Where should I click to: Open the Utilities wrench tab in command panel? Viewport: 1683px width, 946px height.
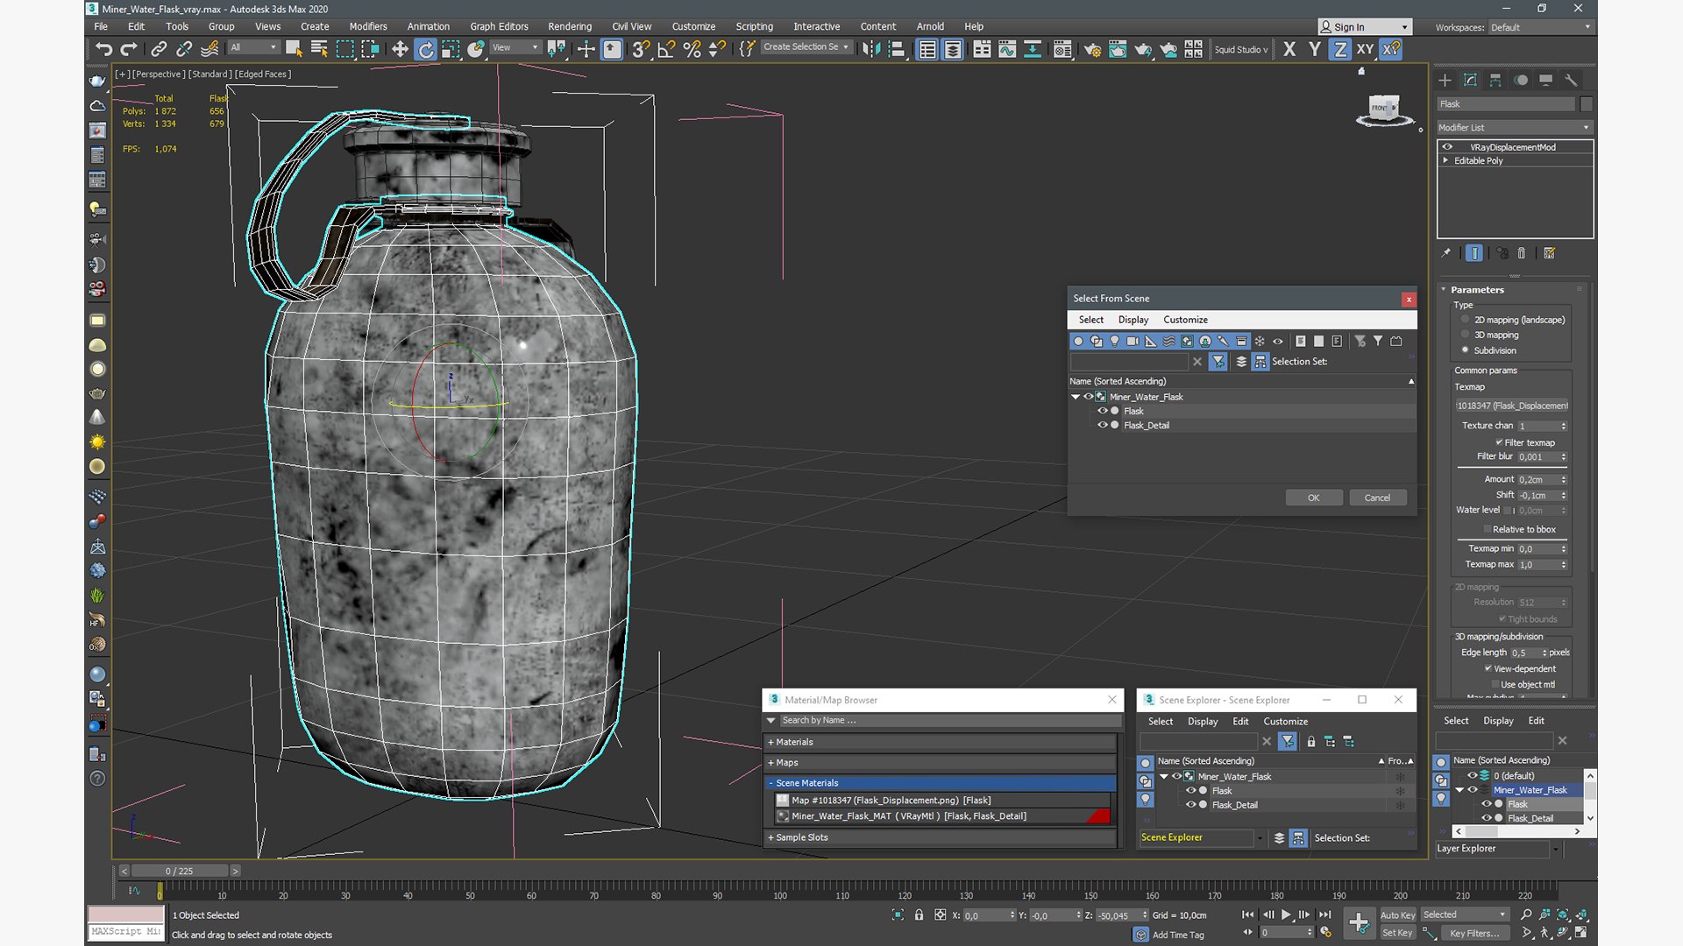(x=1572, y=80)
